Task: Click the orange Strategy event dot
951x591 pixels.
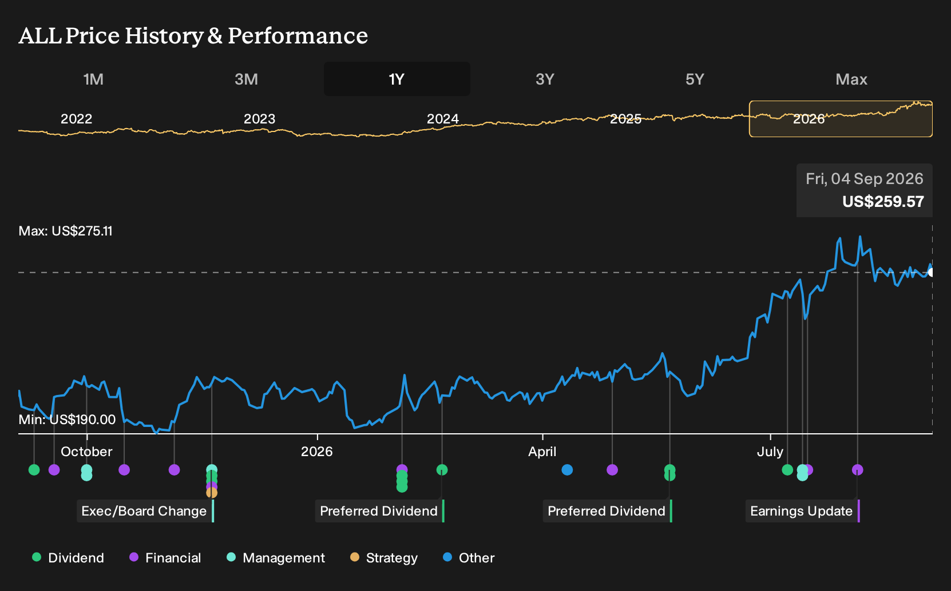Action: (212, 492)
